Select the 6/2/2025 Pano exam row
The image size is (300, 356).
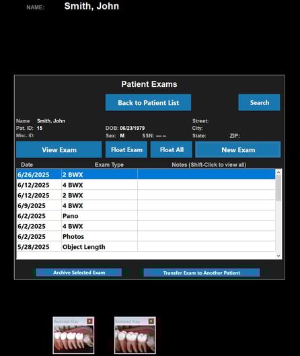146,216
